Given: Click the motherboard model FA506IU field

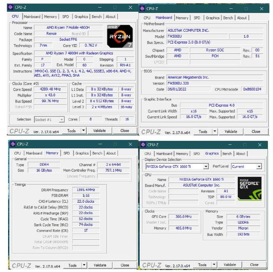Looking at the screenshot, I should coord(197,36).
